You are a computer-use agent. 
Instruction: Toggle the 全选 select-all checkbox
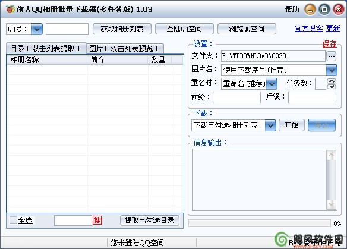point(13,220)
